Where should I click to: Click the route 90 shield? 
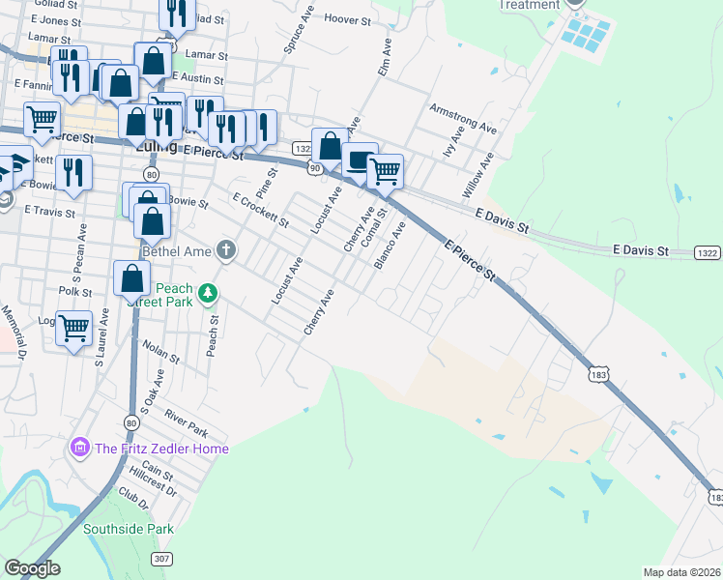[314, 168]
